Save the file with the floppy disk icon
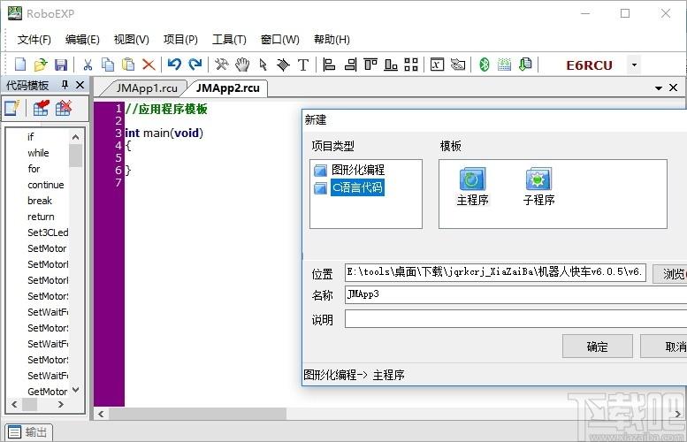The width and height of the screenshot is (687, 442). click(x=61, y=65)
